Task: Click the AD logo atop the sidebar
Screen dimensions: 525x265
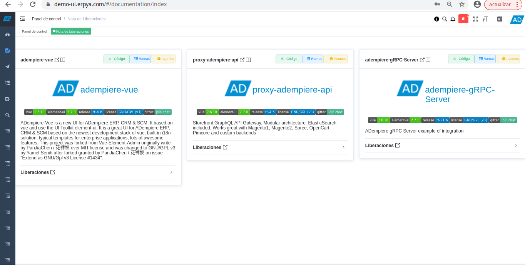Action: pos(7,19)
